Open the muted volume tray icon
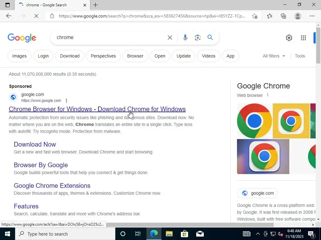Image resolution: width=321 pixels, height=240 pixels. tap(280, 234)
